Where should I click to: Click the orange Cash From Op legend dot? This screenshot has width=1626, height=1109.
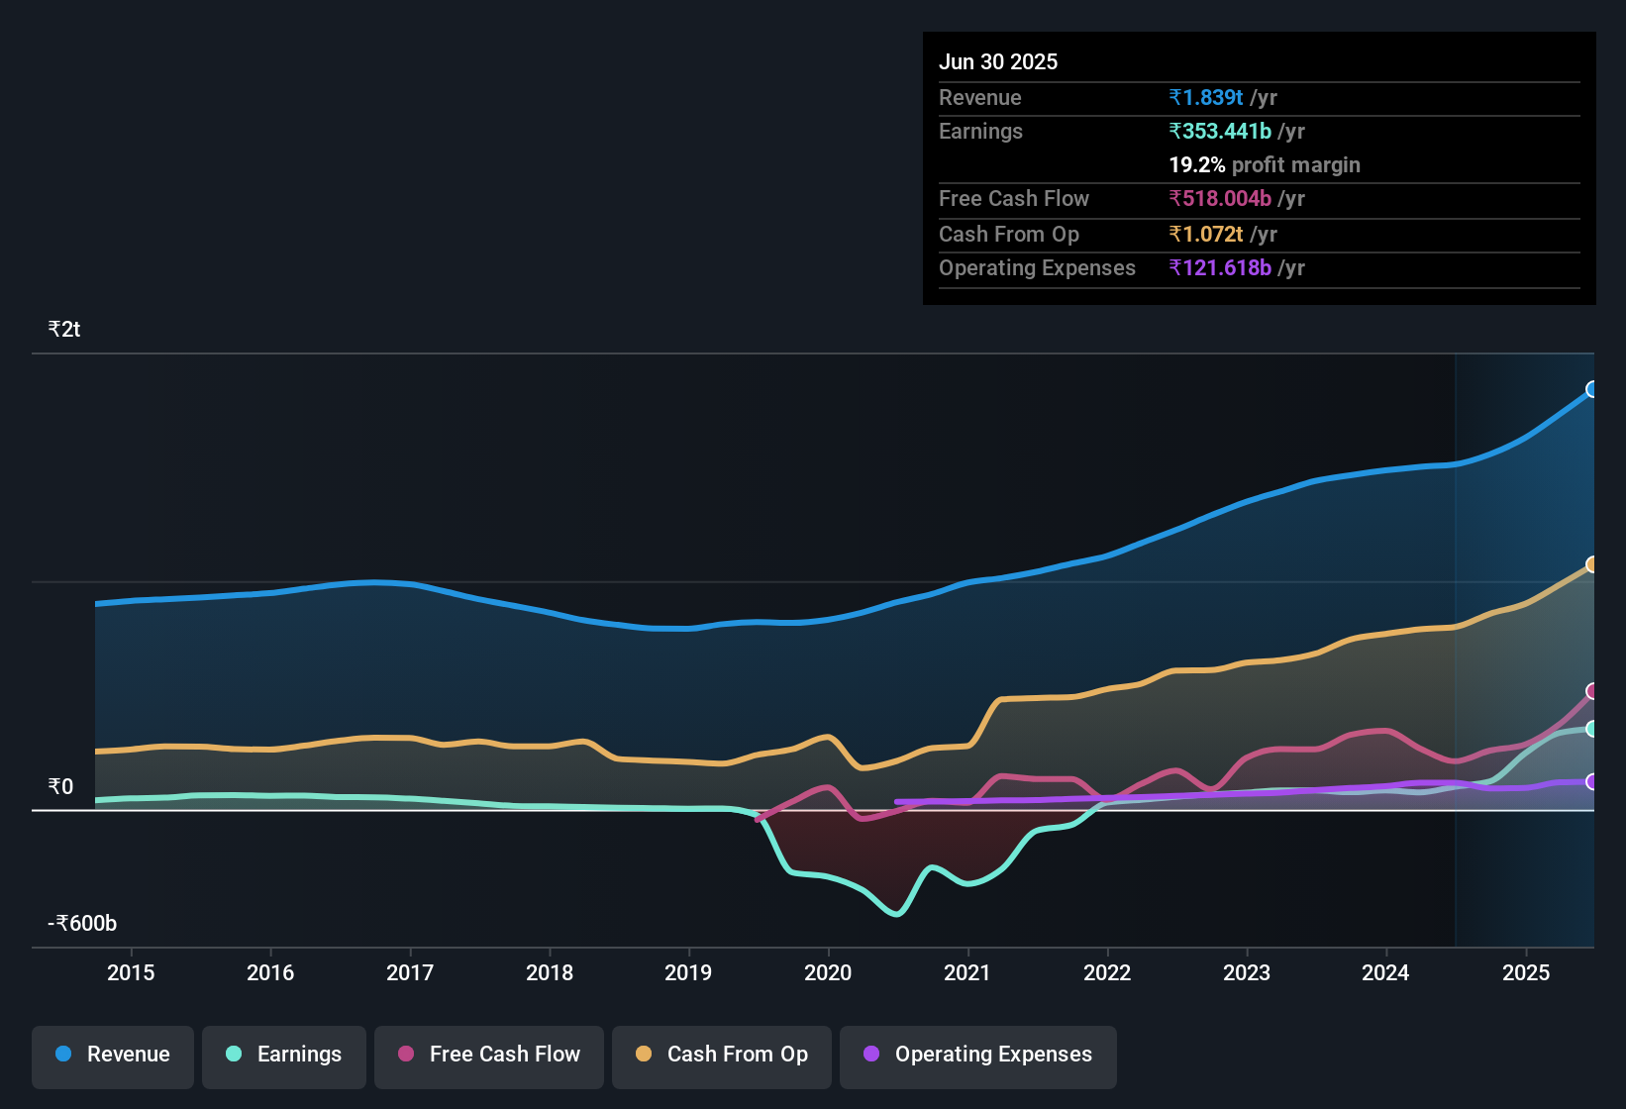(x=646, y=1055)
